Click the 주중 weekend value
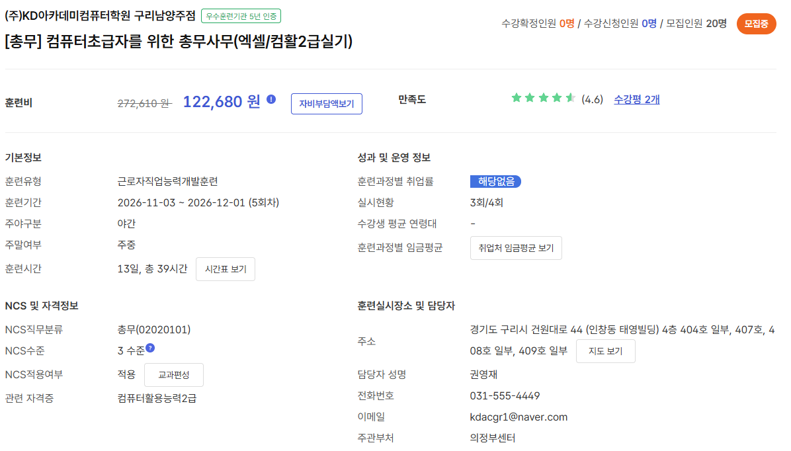Image resolution: width=791 pixels, height=451 pixels. click(x=126, y=245)
